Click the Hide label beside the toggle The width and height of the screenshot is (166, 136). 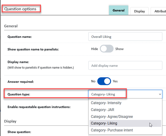point(94,49)
